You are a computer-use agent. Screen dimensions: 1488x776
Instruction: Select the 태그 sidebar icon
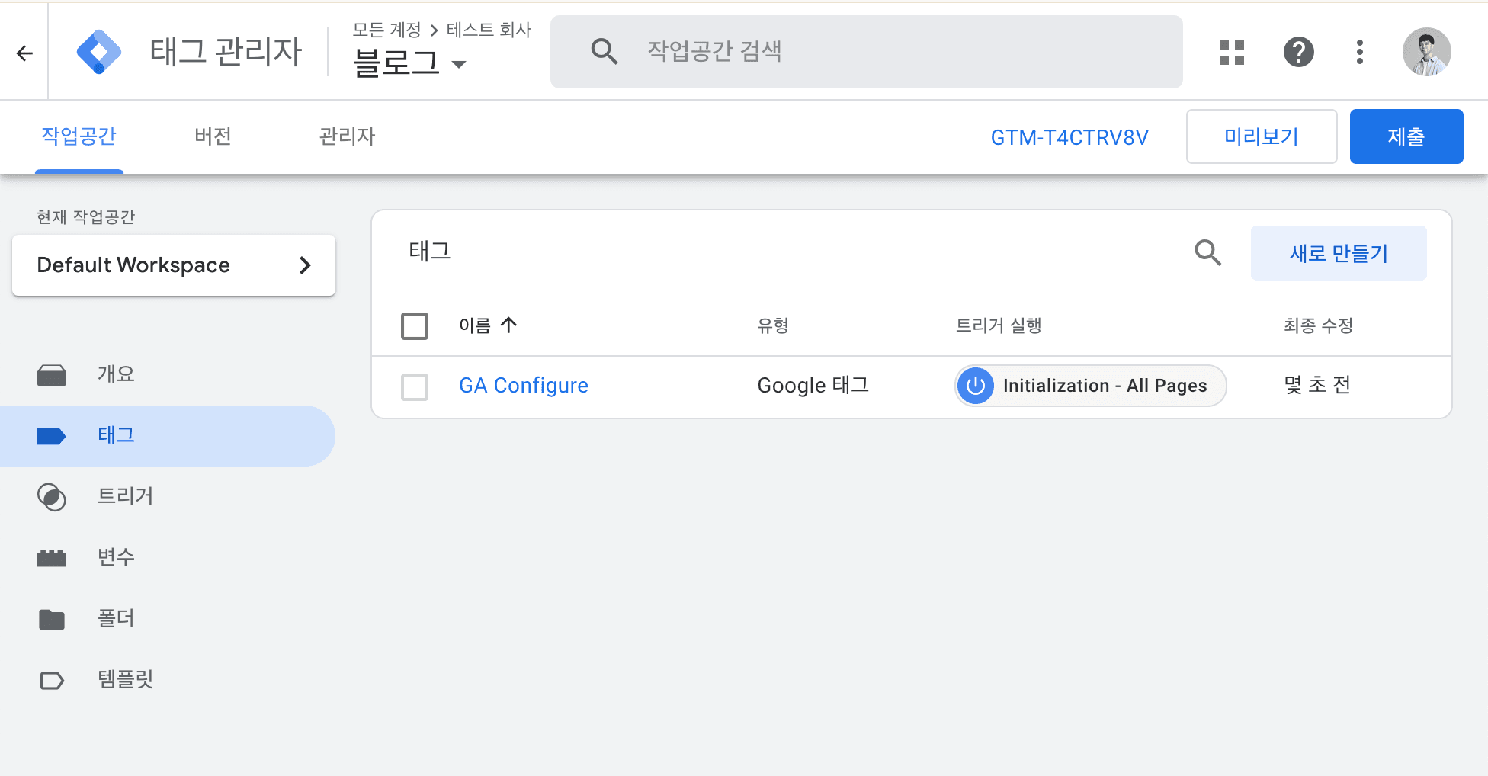click(x=51, y=435)
